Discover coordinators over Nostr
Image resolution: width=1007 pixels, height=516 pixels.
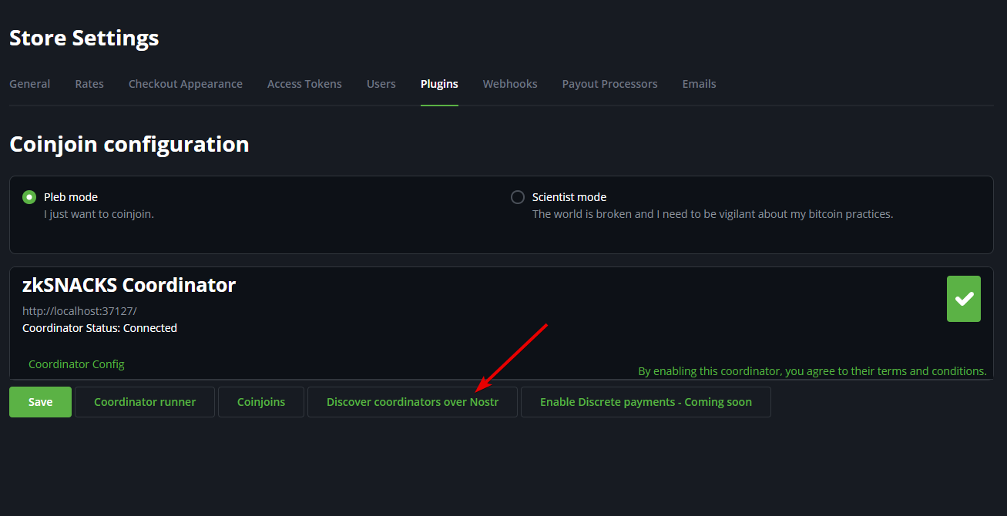pyautogui.click(x=412, y=402)
